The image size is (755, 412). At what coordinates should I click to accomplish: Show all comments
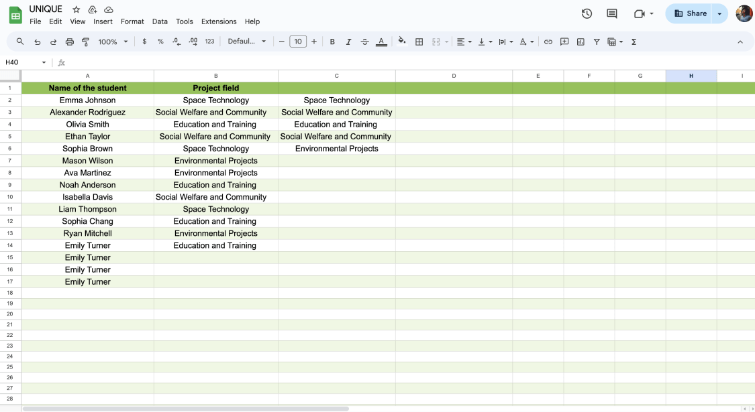click(611, 13)
